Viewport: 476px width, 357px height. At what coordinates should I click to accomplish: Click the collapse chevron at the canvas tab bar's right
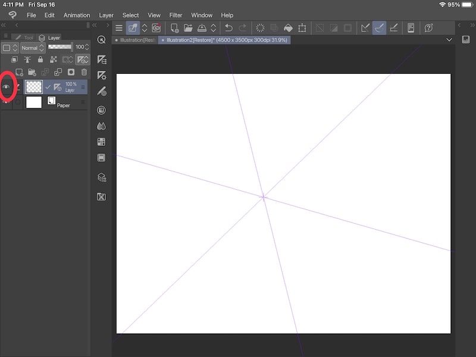450,39
